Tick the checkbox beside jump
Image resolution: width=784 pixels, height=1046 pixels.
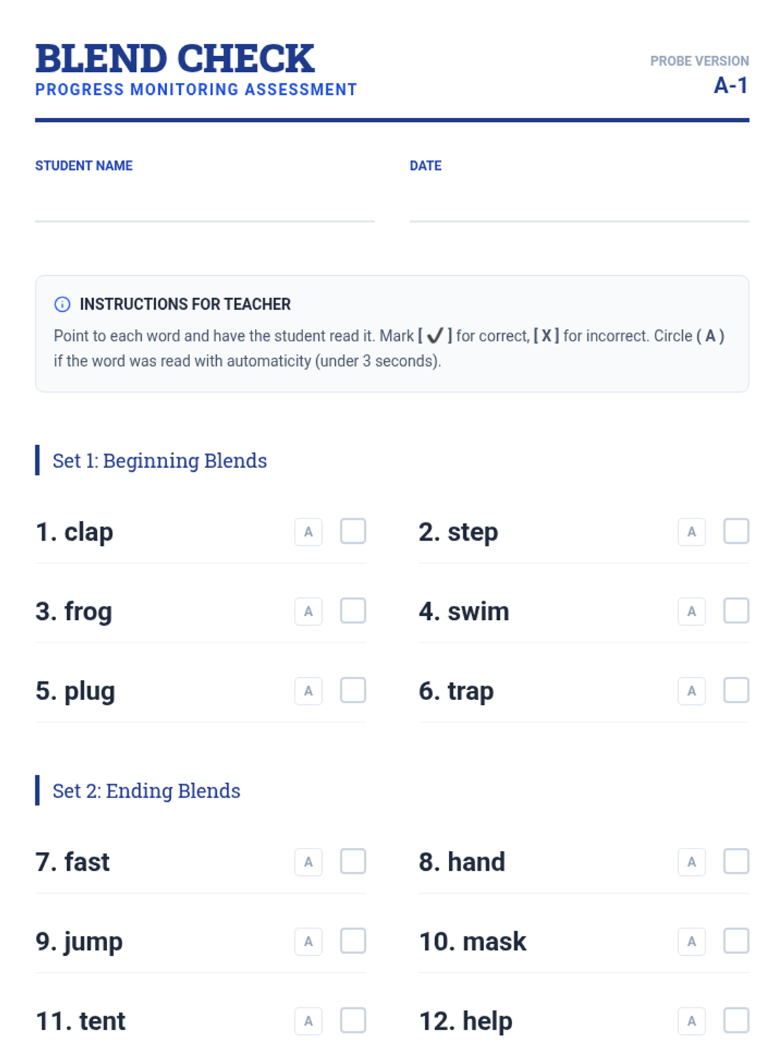353,941
